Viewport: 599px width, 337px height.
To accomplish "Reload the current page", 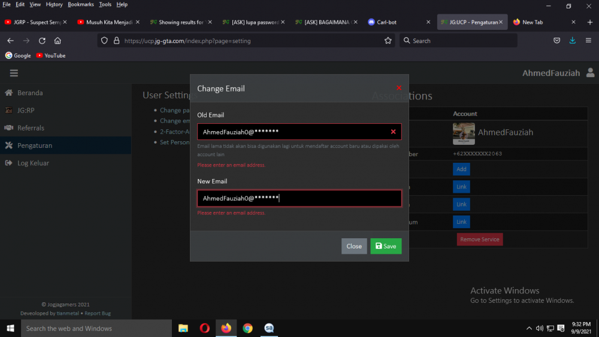I will (42, 41).
